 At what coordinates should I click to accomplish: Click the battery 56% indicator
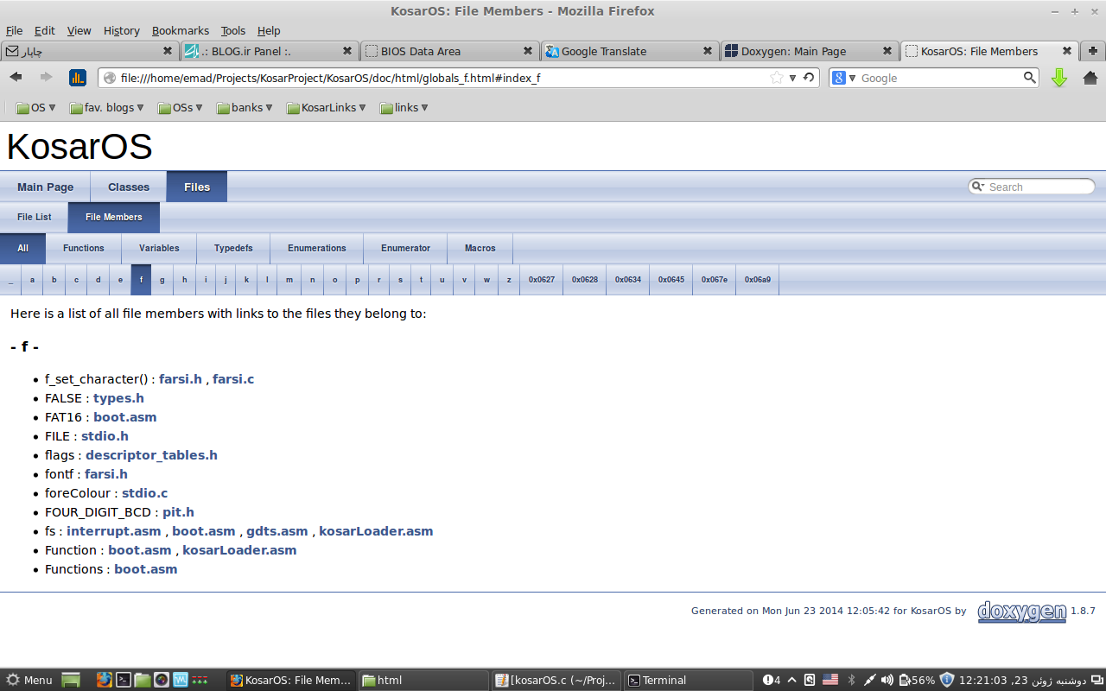[x=917, y=680]
